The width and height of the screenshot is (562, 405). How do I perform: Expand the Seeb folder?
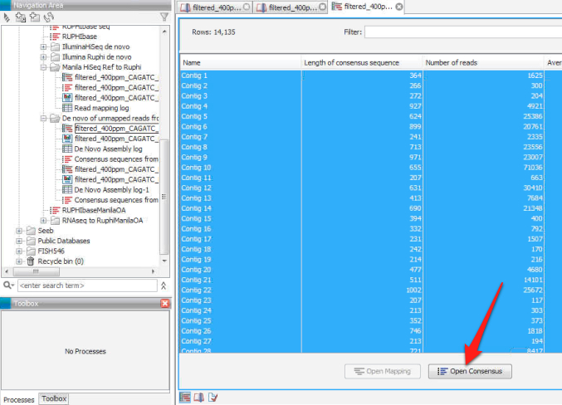pyautogui.click(x=20, y=231)
